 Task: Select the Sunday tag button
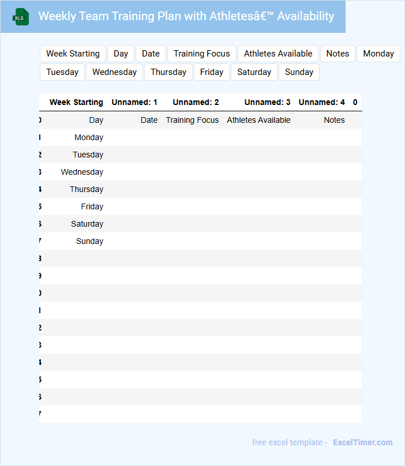point(299,72)
